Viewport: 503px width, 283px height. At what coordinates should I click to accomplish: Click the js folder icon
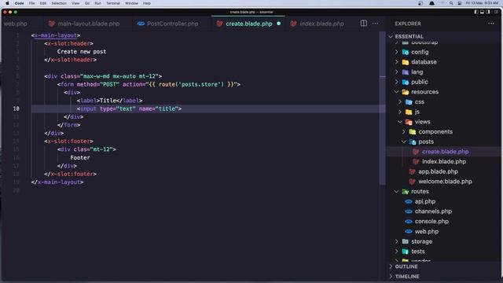[409, 112]
